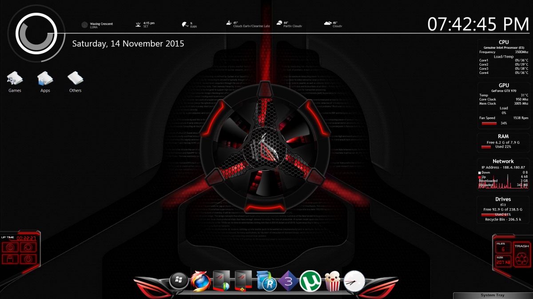Click the 41° Clouds Early weather icon
The width and height of the screenshot is (533, 299).
(x=228, y=23)
